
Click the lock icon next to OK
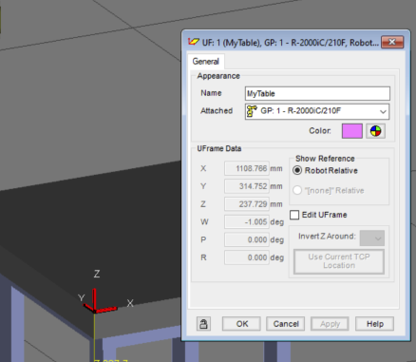[x=203, y=324]
